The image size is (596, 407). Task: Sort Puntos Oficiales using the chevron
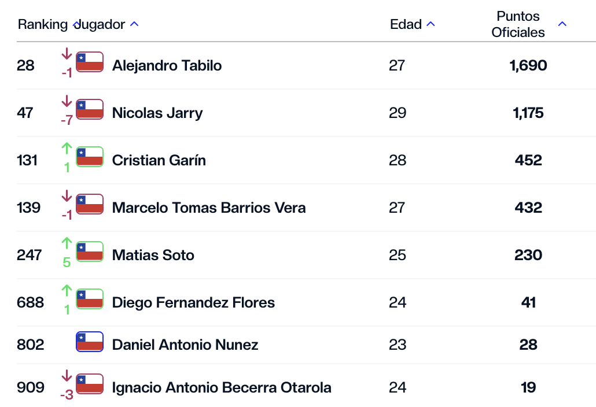(562, 24)
